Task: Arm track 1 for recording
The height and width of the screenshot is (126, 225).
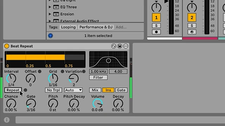Action: tap(156, 32)
